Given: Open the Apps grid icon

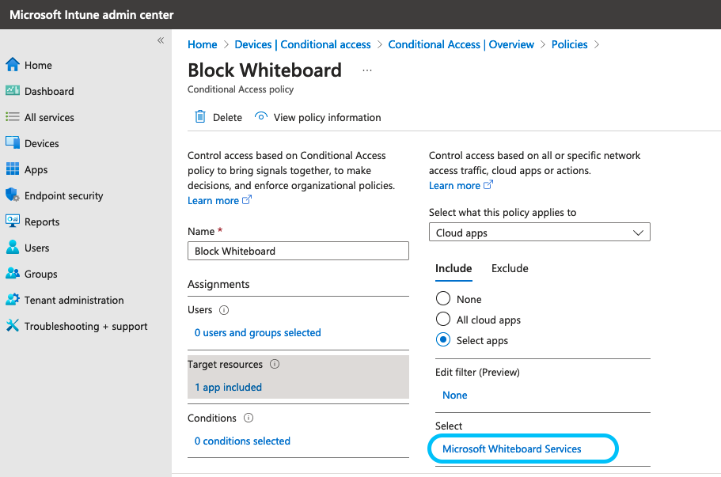Looking at the screenshot, I should click(x=13, y=169).
